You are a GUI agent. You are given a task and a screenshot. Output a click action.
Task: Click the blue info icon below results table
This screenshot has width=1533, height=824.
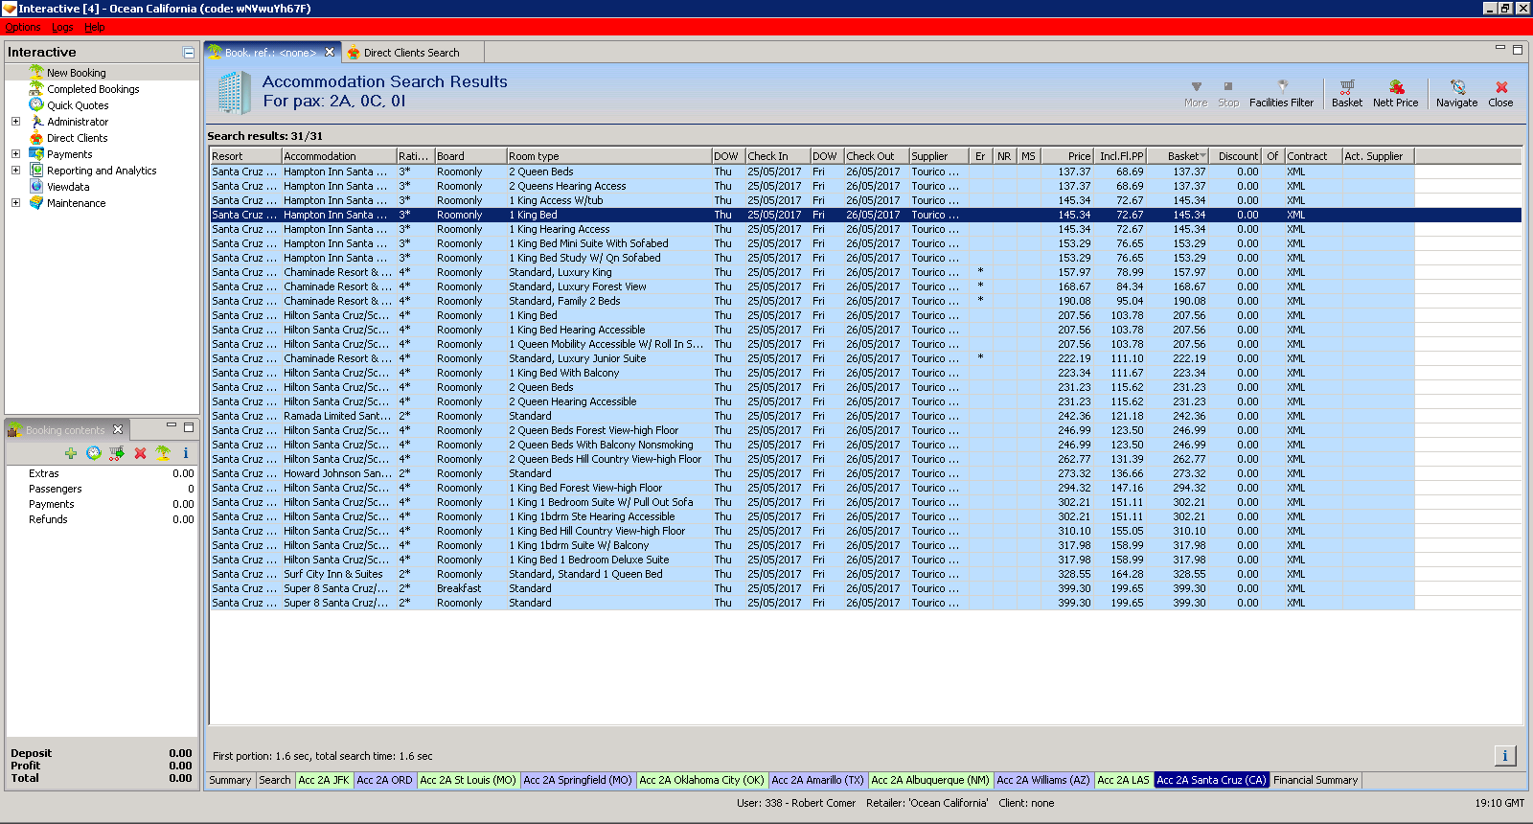(1504, 756)
